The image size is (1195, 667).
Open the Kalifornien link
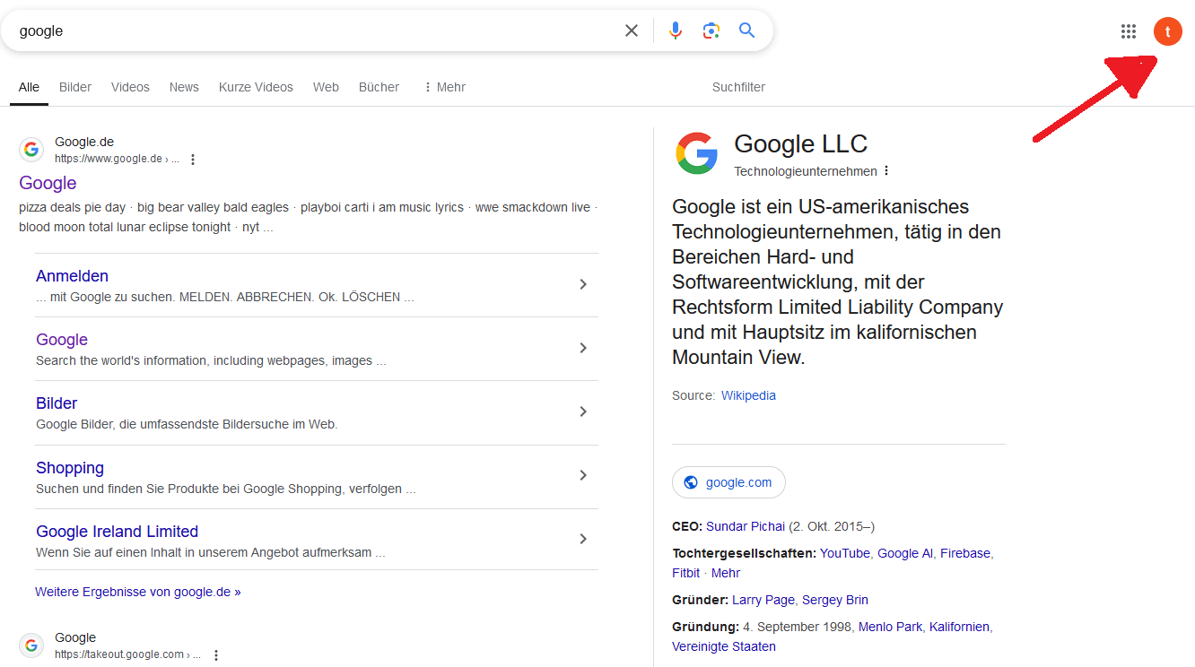(959, 627)
